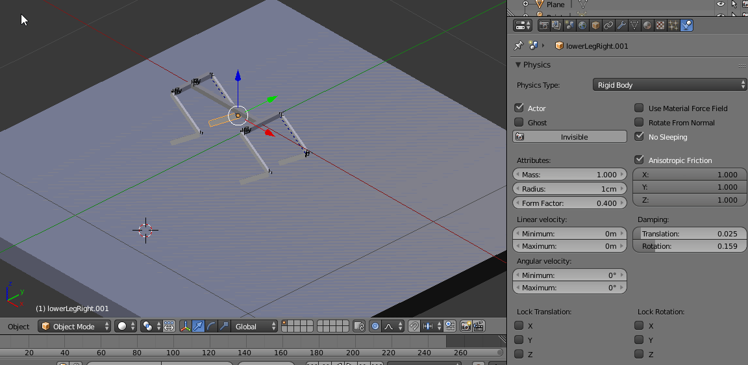
Task: Toggle the pin icon beside lowerLegRight.001
Action: pyautogui.click(x=518, y=46)
